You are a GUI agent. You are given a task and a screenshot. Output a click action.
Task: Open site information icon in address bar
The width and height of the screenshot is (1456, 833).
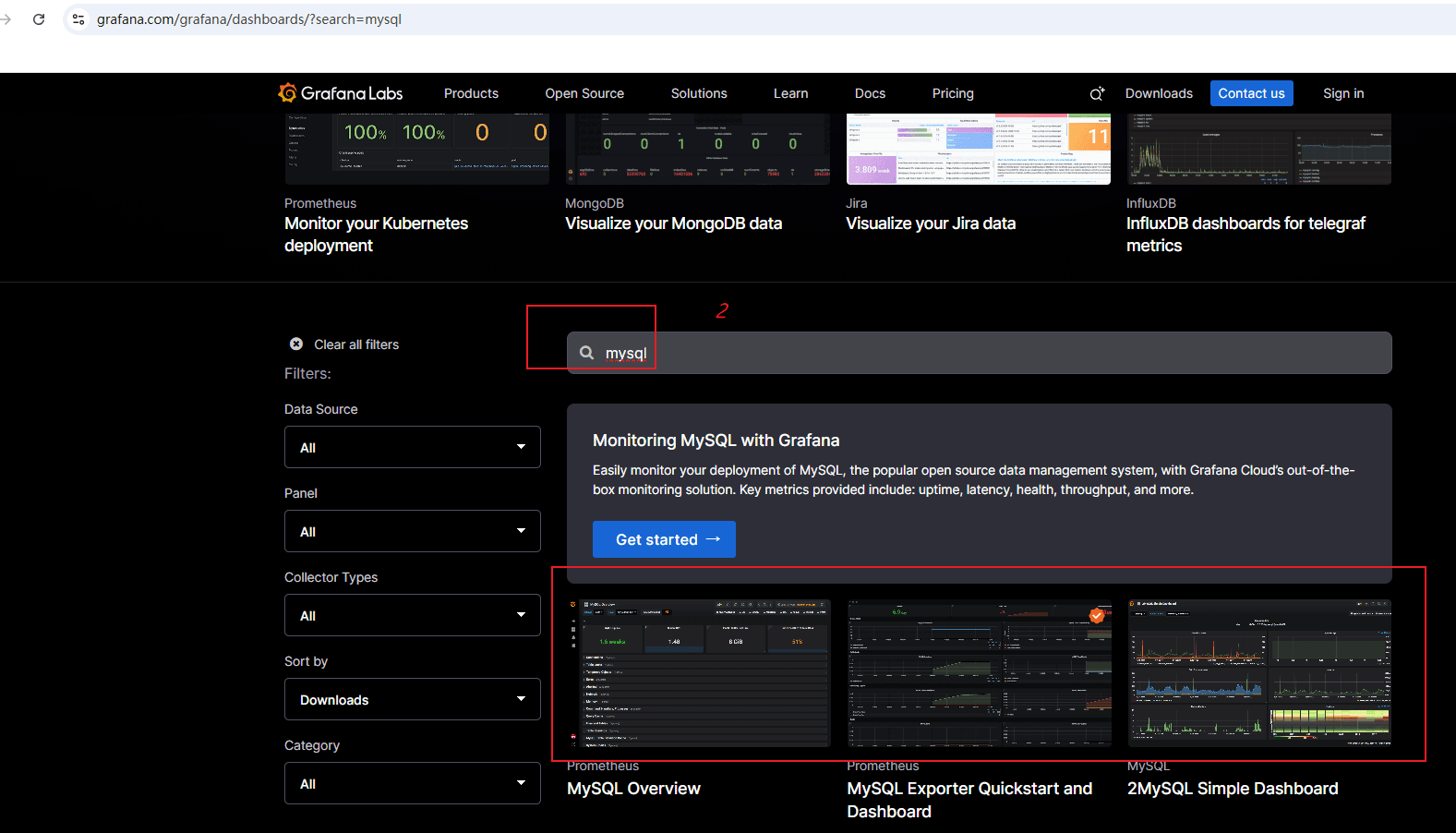click(78, 19)
